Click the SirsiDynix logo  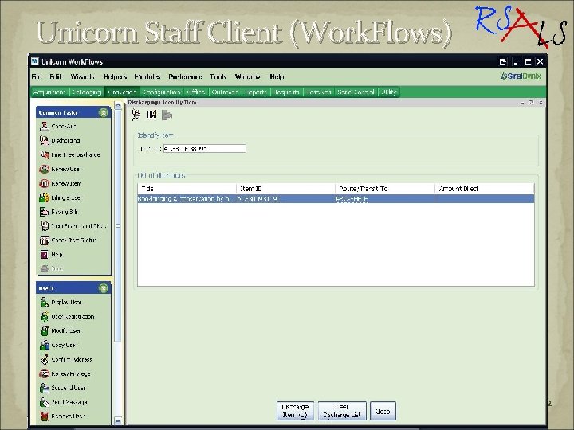521,76
